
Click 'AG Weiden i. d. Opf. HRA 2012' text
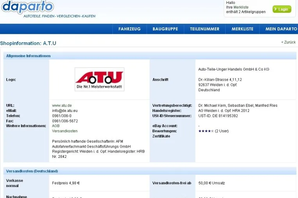click(224, 110)
